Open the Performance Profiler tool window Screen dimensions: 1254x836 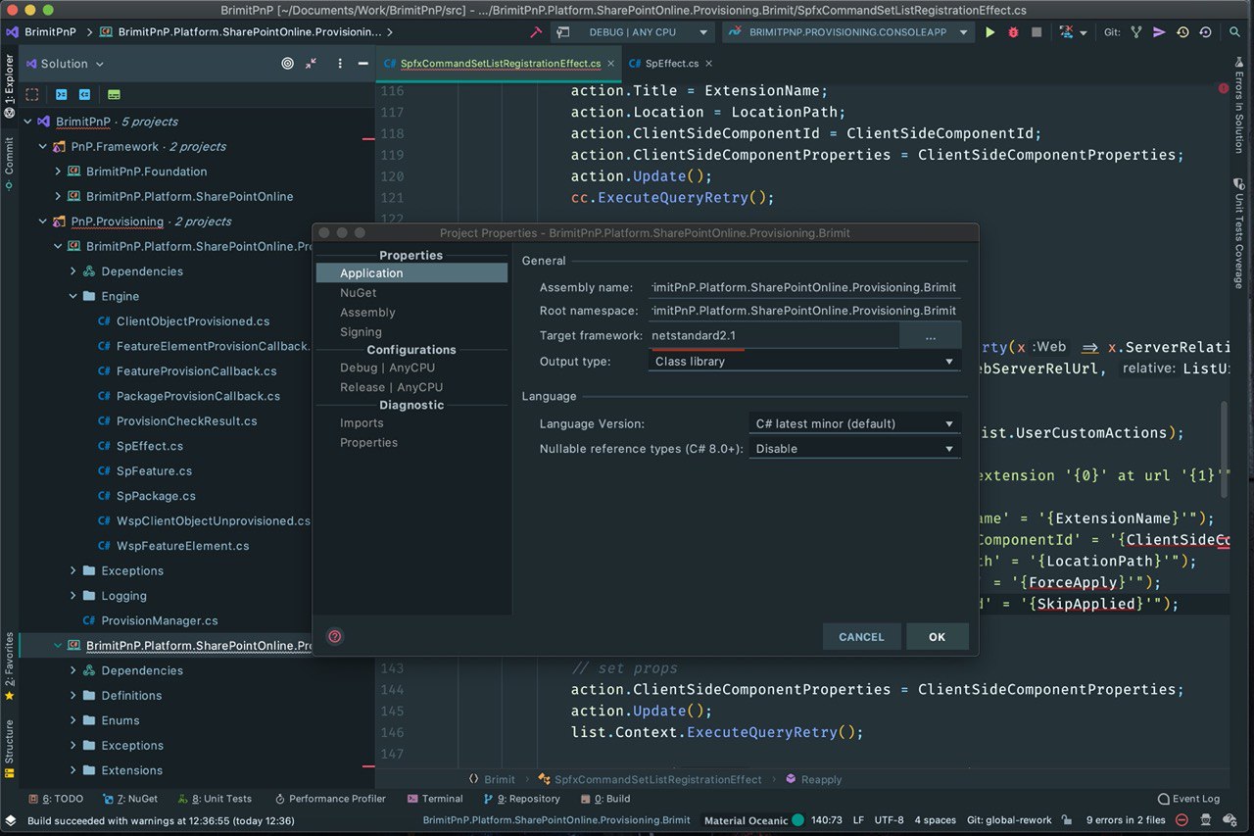(x=330, y=799)
